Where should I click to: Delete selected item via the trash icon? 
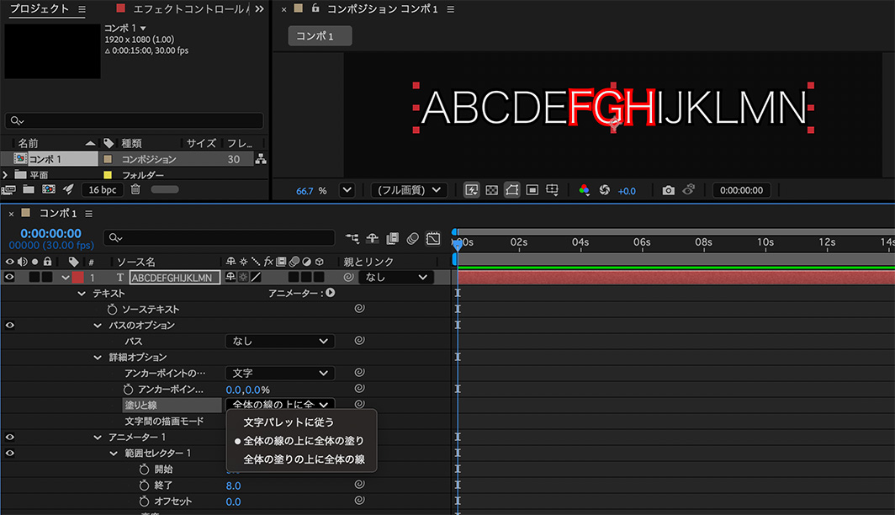pyautogui.click(x=135, y=189)
